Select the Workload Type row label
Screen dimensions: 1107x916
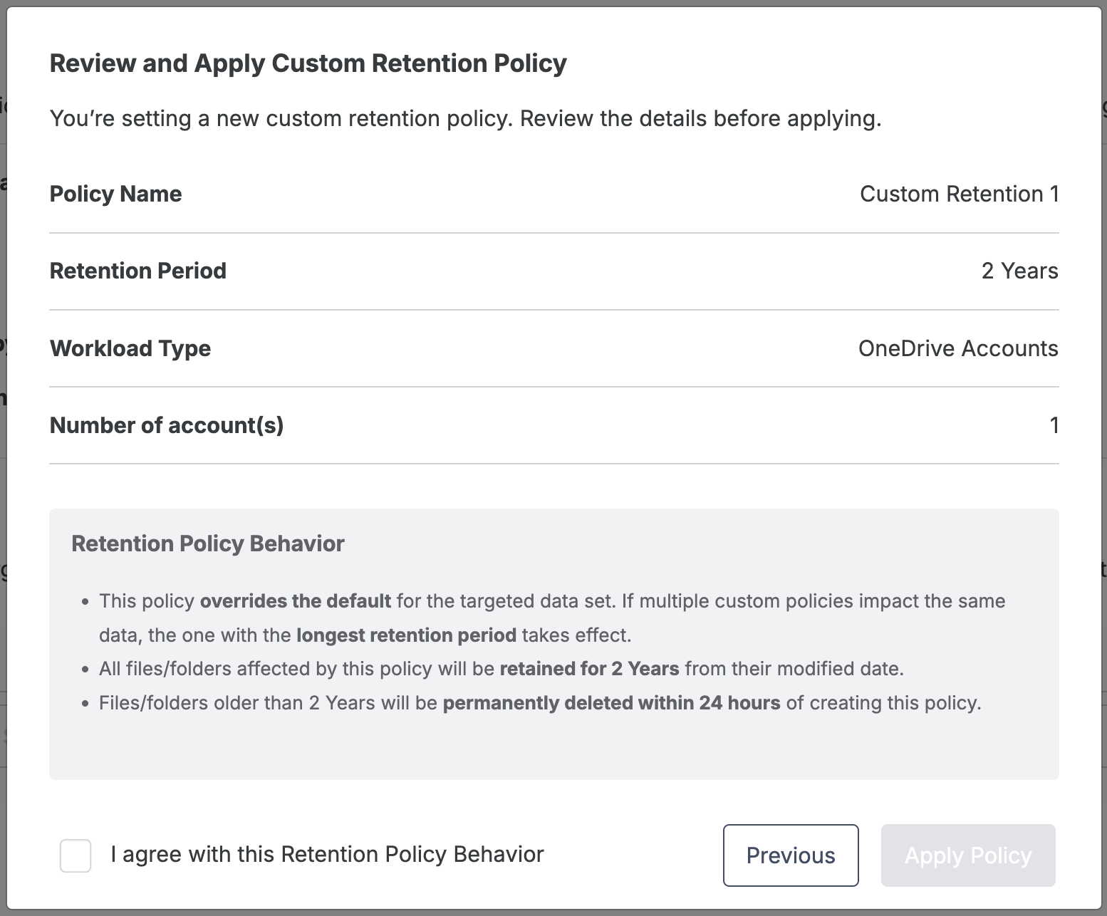click(x=130, y=348)
